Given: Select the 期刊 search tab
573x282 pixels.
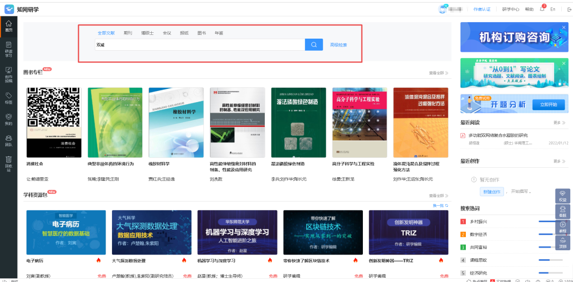Looking at the screenshot, I should [128, 33].
